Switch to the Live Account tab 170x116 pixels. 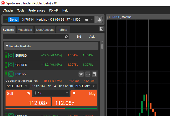[45, 30]
